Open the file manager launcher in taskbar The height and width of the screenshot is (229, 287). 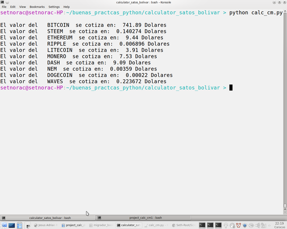(x=20, y=225)
